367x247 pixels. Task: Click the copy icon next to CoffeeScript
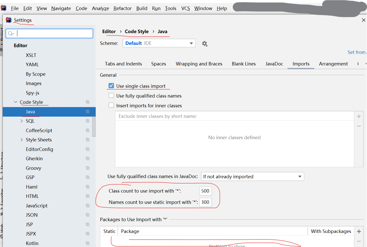coord(88,130)
